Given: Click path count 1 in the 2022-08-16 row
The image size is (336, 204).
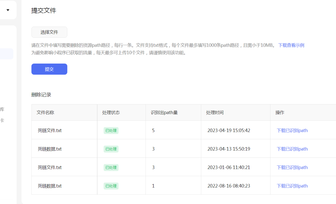Looking at the screenshot, I should [153, 186].
